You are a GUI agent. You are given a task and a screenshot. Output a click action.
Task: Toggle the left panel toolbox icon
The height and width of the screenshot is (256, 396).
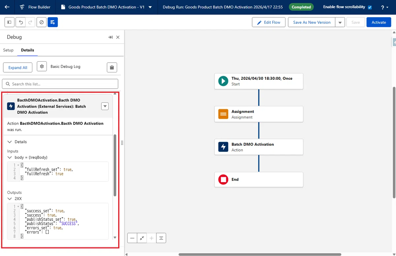[9, 22]
